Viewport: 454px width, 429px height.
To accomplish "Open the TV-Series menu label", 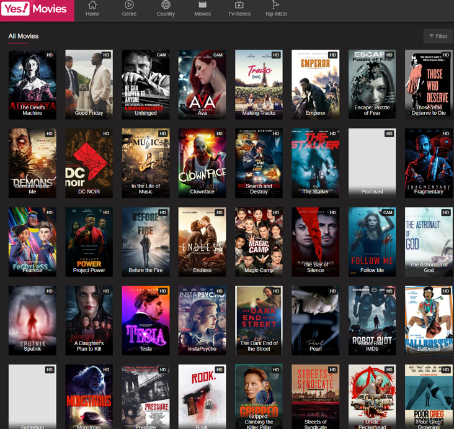I will tap(239, 14).
